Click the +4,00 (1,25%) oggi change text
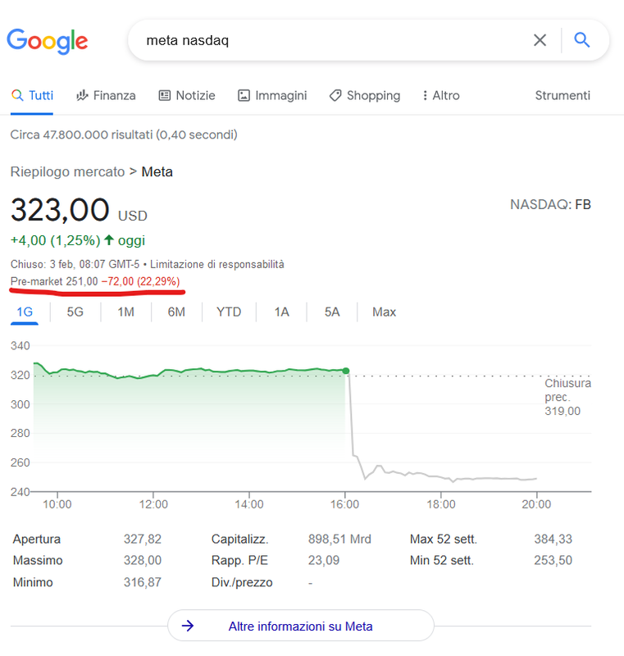This screenshot has width=624, height=656. click(78, 240)
